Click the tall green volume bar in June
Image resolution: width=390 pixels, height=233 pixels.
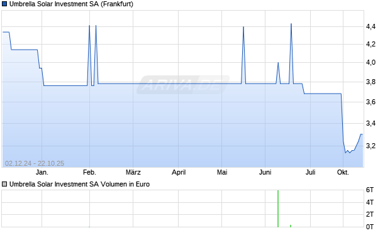click(278, 209)
